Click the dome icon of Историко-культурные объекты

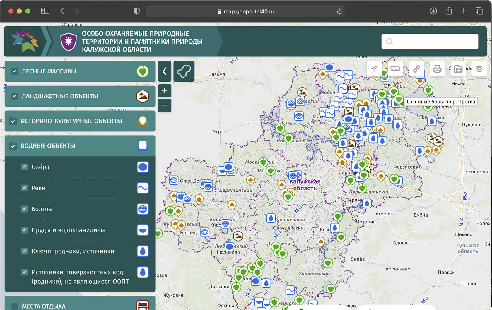tap(143, 121)
